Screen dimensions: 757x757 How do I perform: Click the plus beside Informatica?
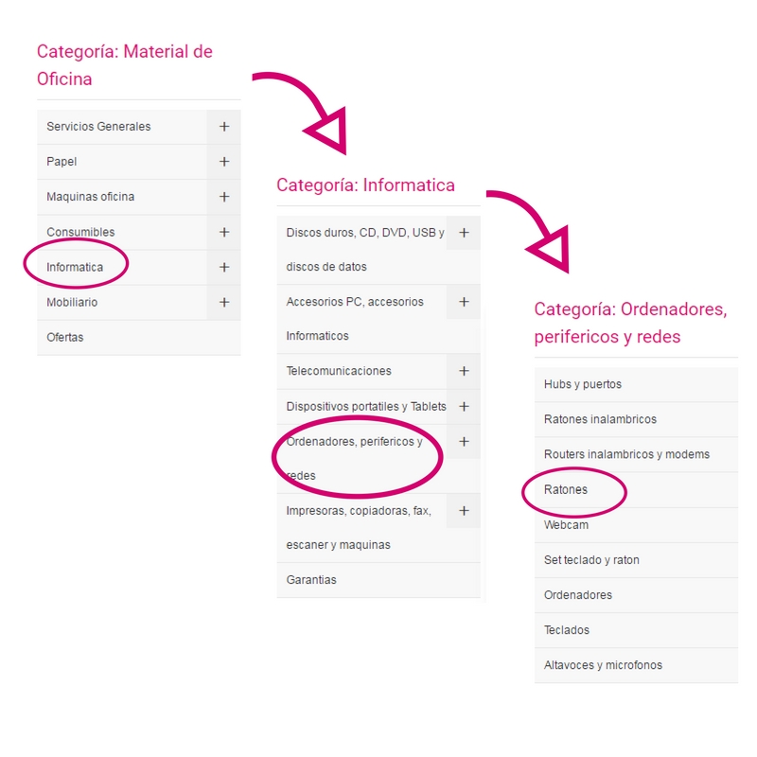click(x=224, y=267)
